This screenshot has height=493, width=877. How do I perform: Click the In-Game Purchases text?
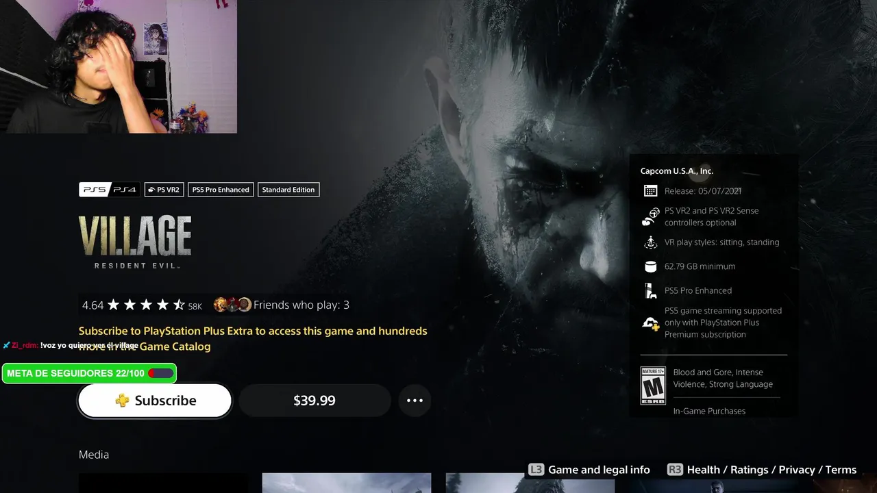coord(709,411)
